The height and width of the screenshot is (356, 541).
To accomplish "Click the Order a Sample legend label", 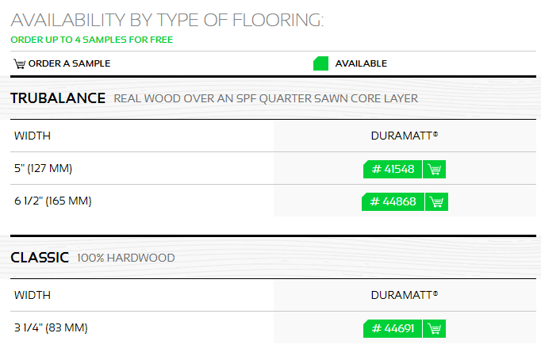I will (69, 63).
